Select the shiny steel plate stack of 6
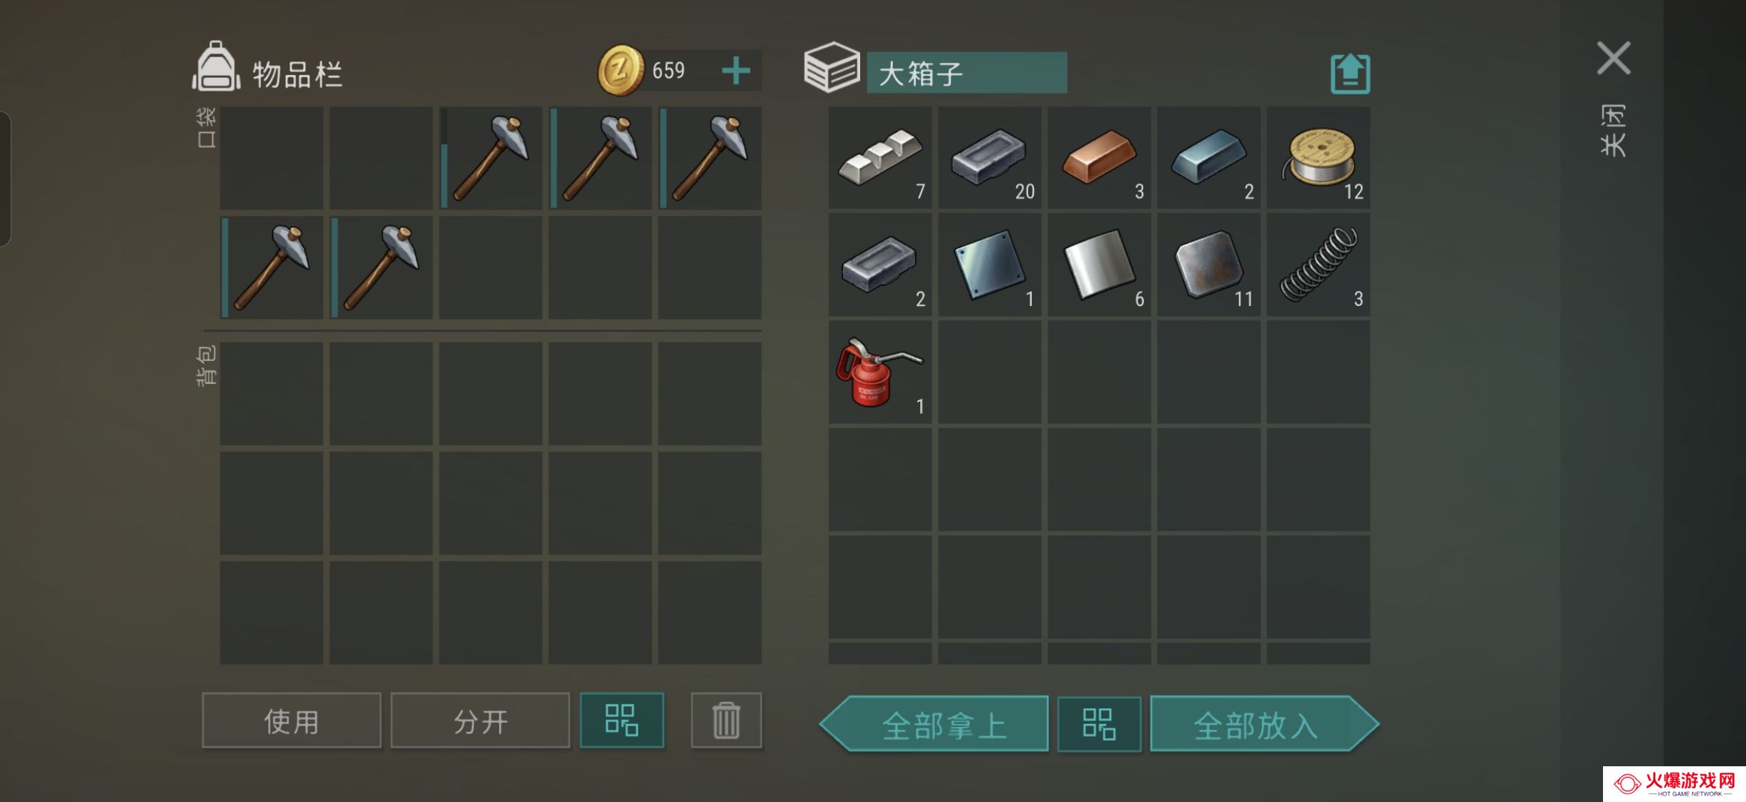 [1099, 264]
